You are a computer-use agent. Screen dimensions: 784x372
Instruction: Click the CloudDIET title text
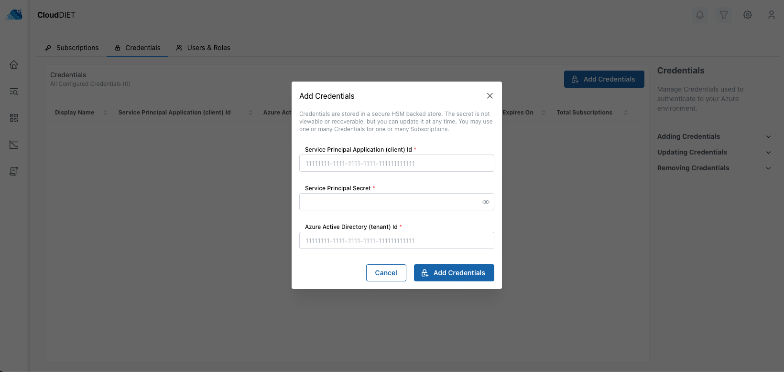(56, 15)
